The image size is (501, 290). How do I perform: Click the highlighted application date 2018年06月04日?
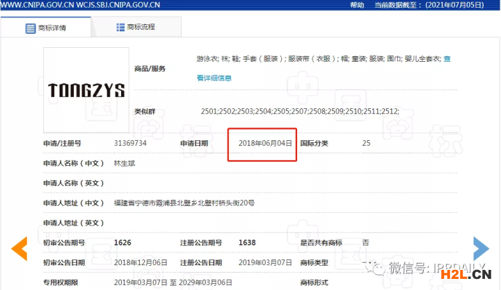click(x=264, y=144)
